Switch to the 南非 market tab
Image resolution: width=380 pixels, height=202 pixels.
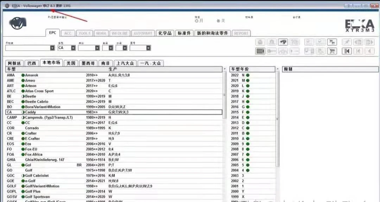pos(106,63)
